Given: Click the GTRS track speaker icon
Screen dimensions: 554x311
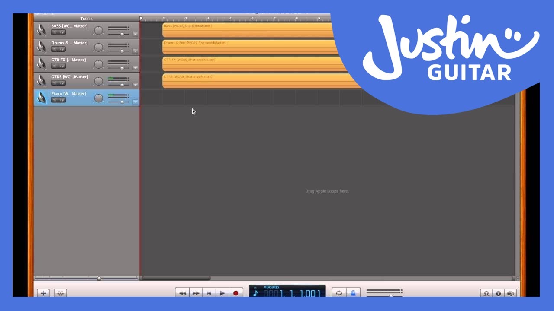Looking at the screenshot, I should [x=42, y=80].
